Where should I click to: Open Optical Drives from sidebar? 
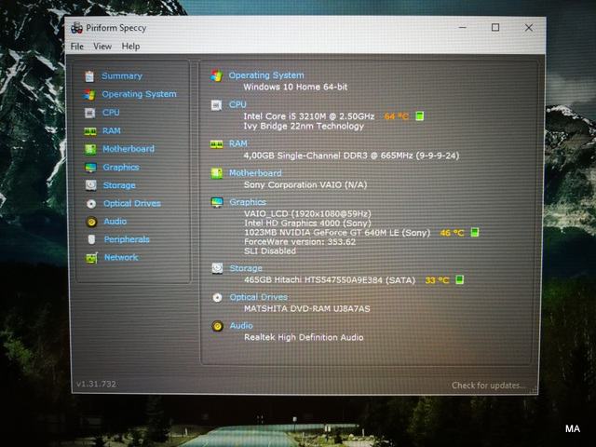(x=132, y=204)
